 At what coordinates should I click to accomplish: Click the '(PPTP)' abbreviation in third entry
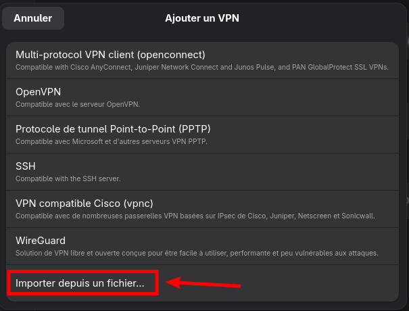click(195, 129)
